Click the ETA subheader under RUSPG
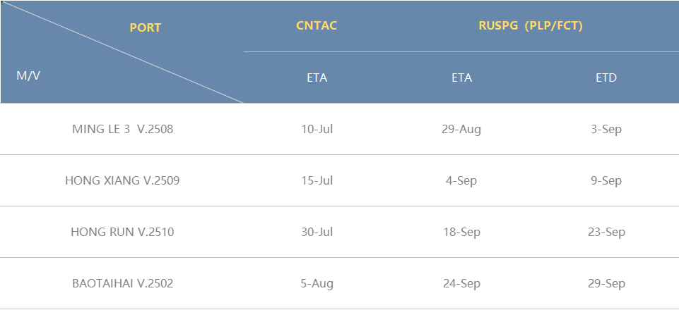Screen dimensions: 679x310 (x=461, y=77)
